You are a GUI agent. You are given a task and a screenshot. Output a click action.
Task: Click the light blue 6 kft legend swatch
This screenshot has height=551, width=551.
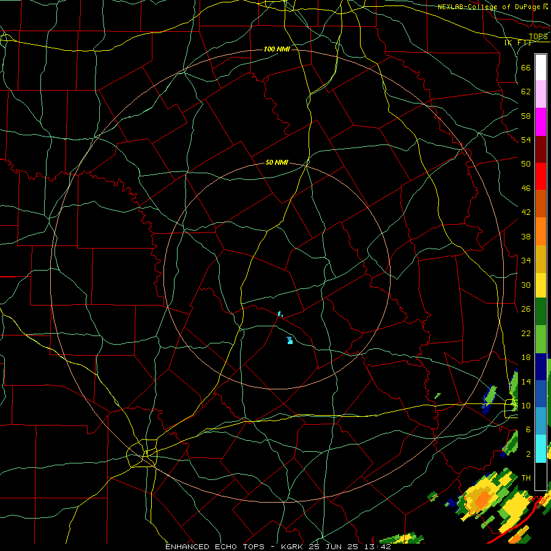click(x=541, y=421)
